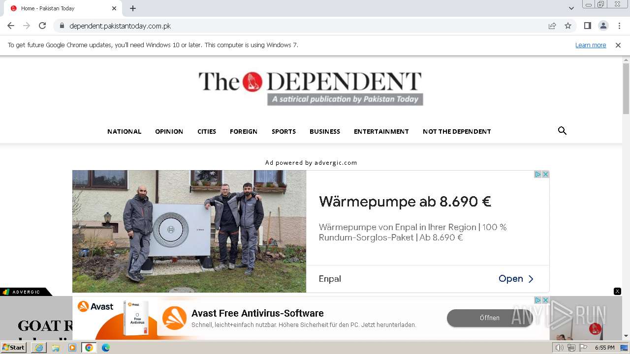This screenshot has height=354, width=630.
Task: Click the Open link on Enpal ad
Action: (516, 279)
